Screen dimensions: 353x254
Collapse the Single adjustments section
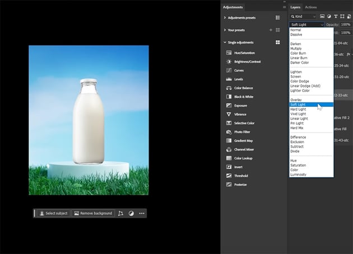pos(225,43)
